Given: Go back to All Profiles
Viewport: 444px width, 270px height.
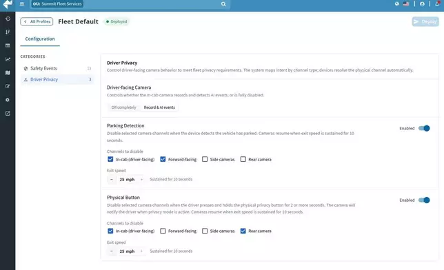Looking at the screenshot, I should coord(37,21).
